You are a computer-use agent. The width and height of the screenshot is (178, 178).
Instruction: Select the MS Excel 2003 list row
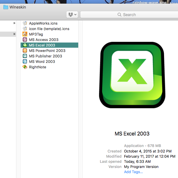click(x=49, y=45)
